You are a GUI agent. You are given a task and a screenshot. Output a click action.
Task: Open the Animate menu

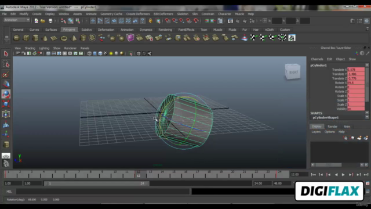[91, 14]
